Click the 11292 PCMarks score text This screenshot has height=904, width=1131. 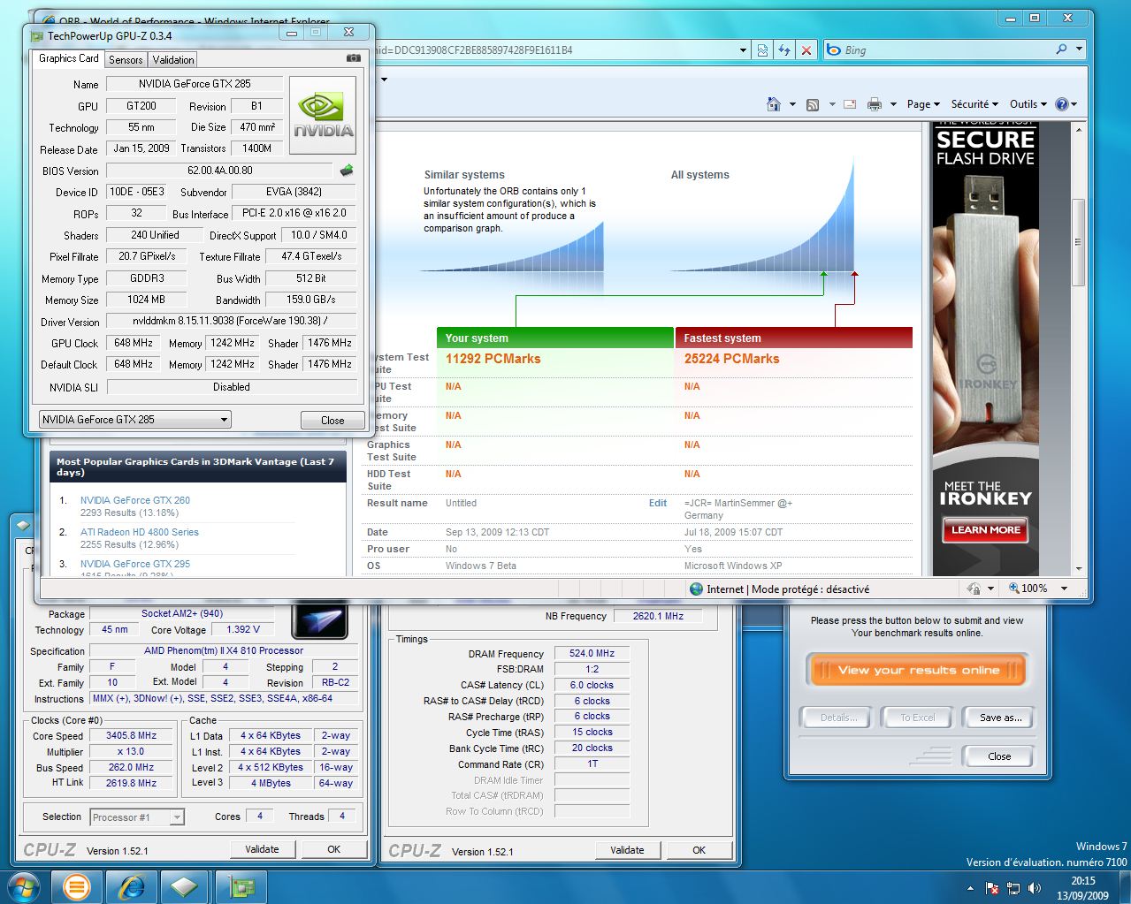(493, 359)
